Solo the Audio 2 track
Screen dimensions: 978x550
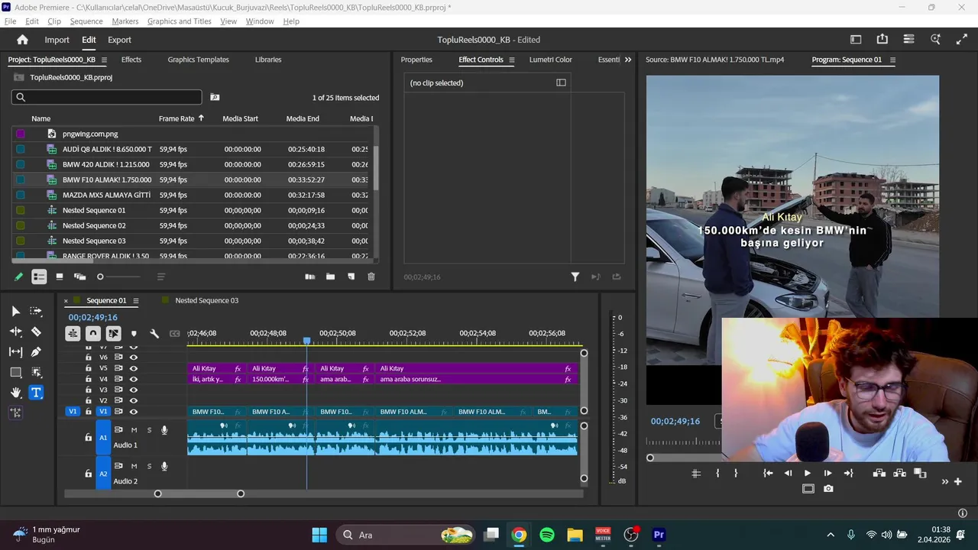pos(149,466)
